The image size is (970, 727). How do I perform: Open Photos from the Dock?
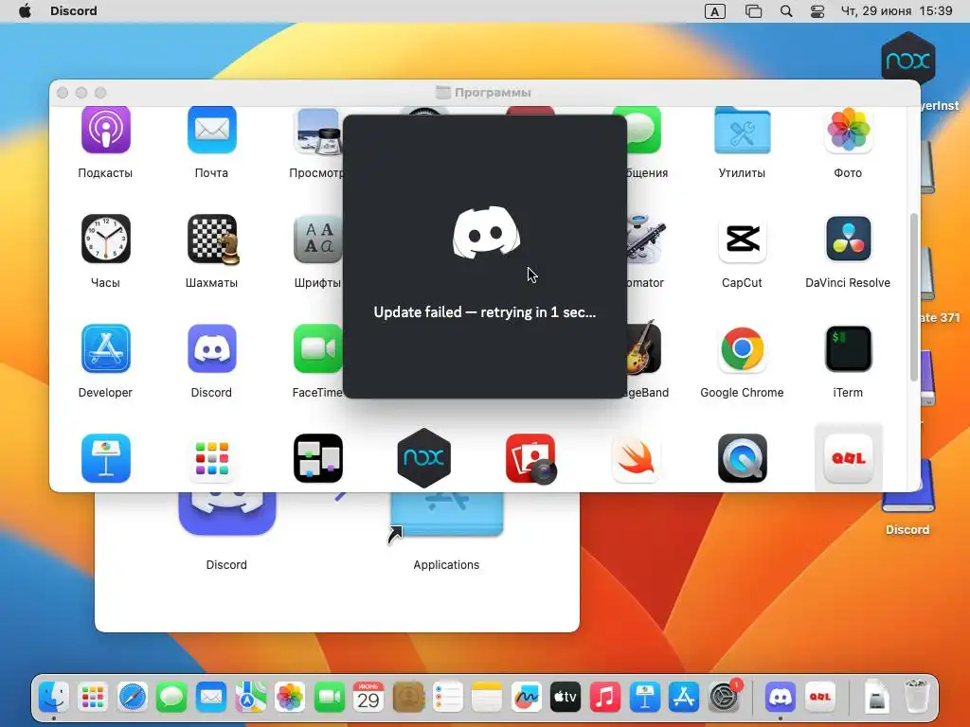pyautogui.click(x=290, y=698)
